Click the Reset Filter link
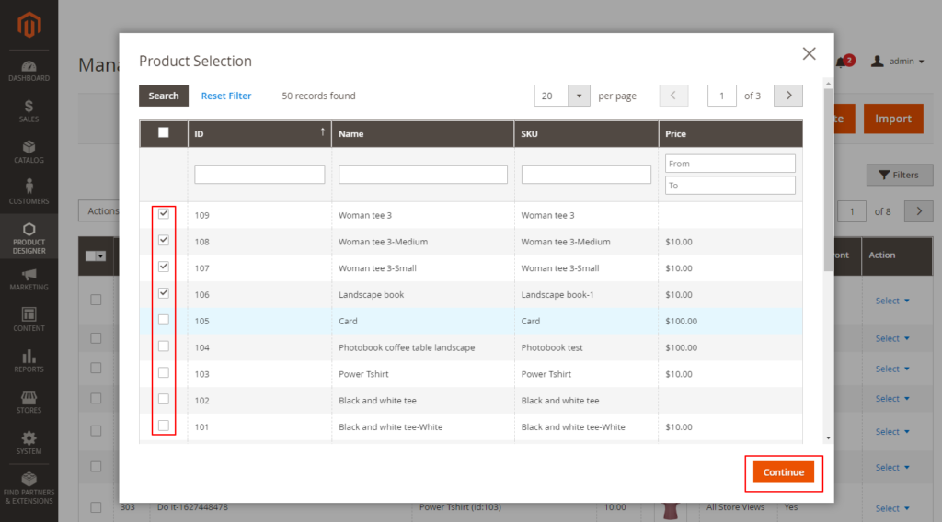The height and width of the screenshot is (522, 942). click(226, 96)
